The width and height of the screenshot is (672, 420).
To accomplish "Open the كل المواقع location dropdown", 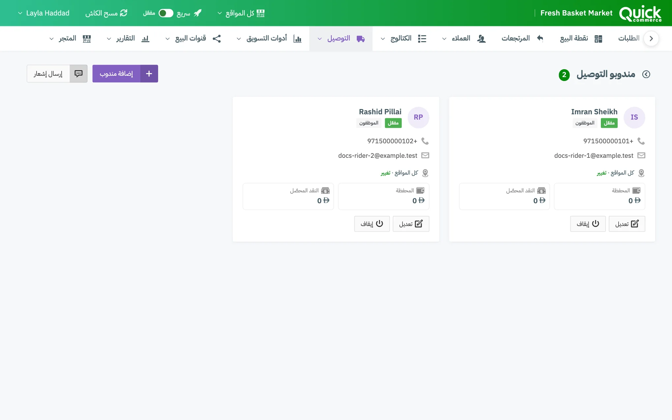I will (x=241, y=13).
